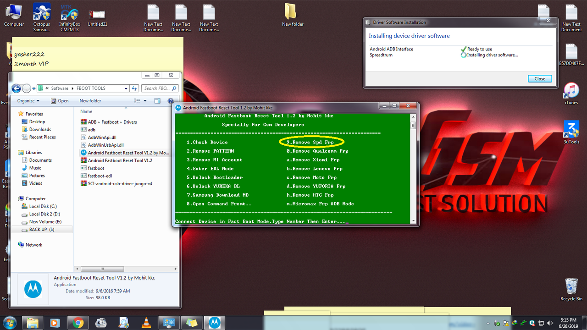Select the New folder desktop icon
587x330 pixels.
coord(293,15)
